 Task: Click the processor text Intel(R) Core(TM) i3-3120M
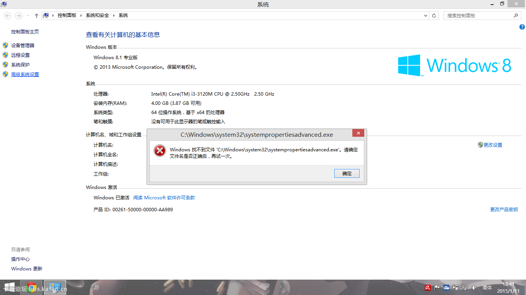click(213, 94)
